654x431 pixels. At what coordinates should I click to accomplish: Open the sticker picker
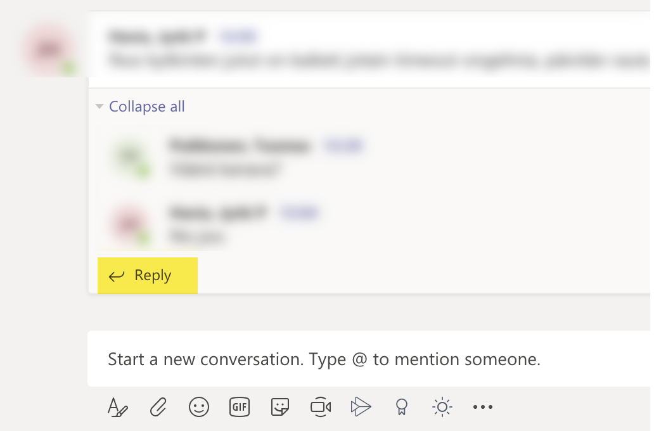coord(280,407)
